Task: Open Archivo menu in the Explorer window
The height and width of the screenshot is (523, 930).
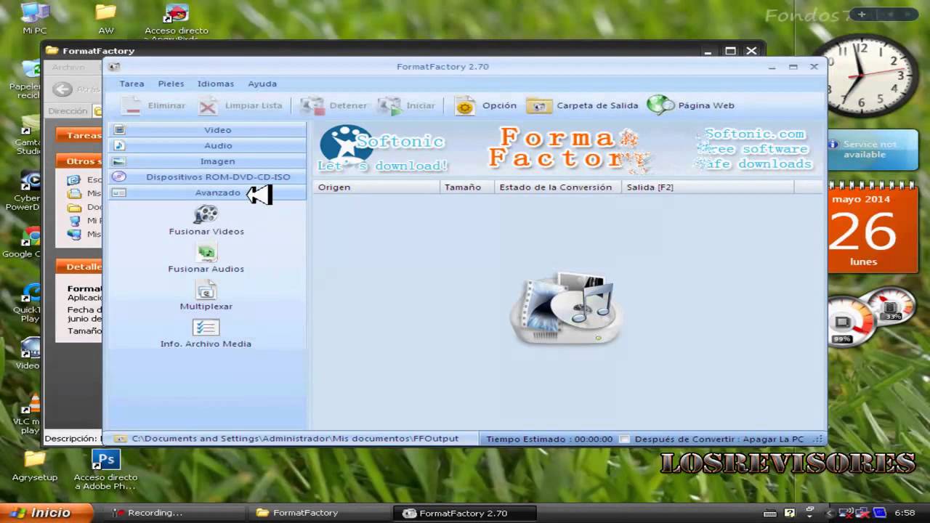Action: click(68, 67)
